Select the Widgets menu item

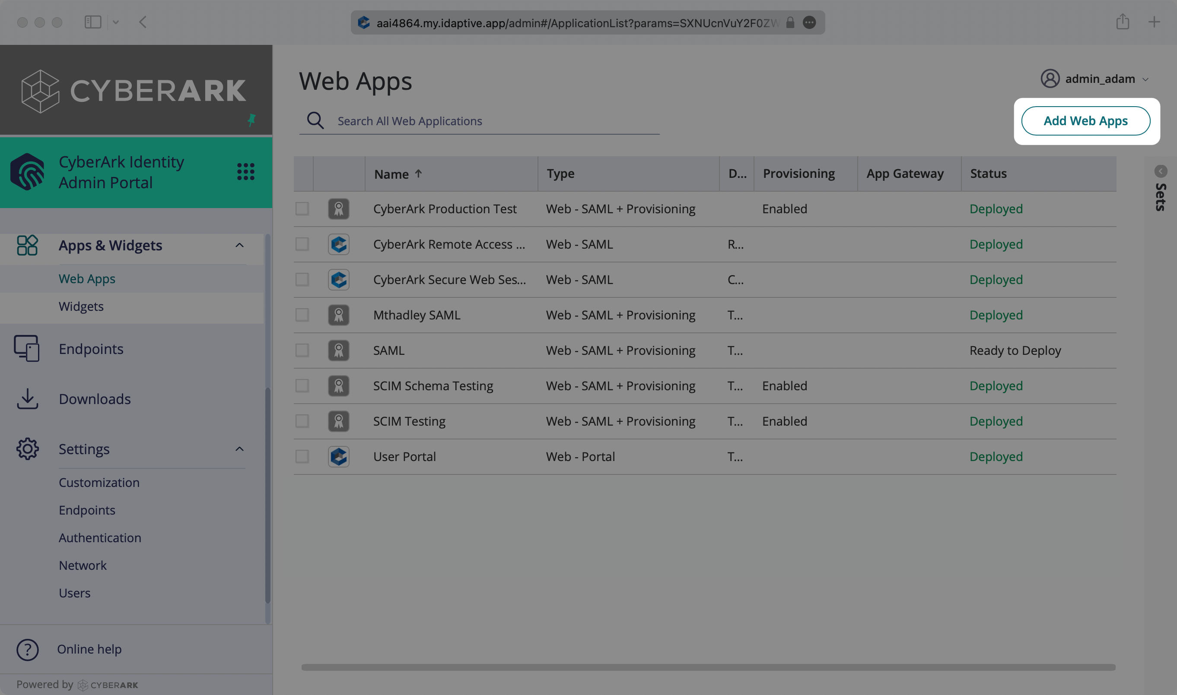point(81,307)
